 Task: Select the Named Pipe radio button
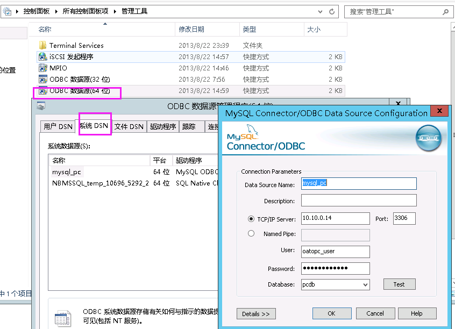(x=251, y=233)
